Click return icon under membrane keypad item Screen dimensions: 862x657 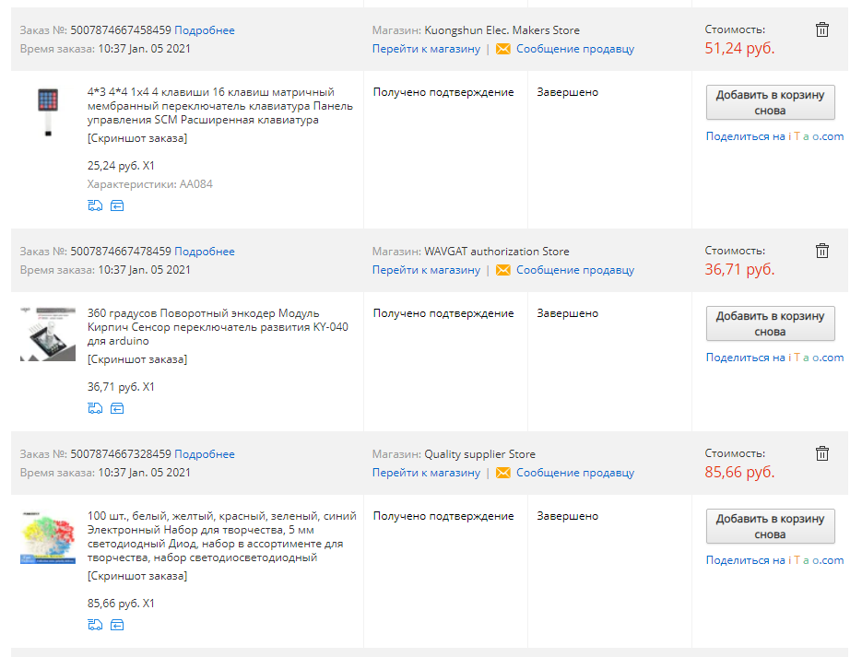coord(117,205)
